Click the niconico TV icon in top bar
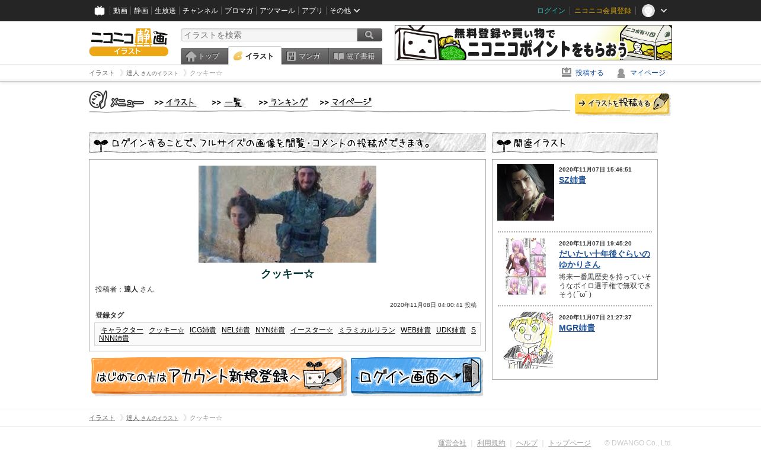Image resolution: width=761 pixels, height=459 pixels. point(100,11)
